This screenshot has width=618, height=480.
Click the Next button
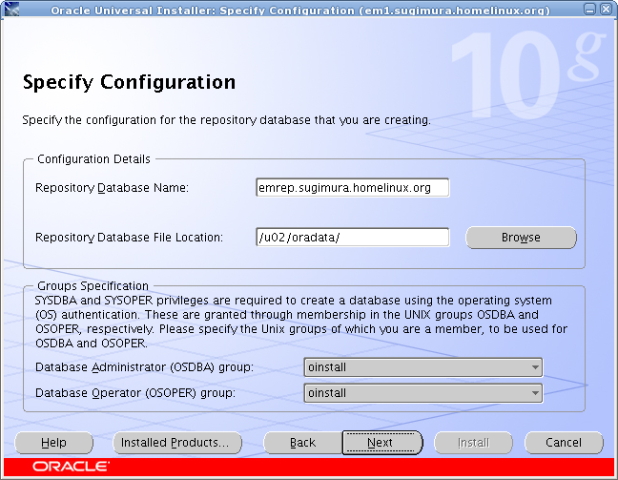click(381, 443)
